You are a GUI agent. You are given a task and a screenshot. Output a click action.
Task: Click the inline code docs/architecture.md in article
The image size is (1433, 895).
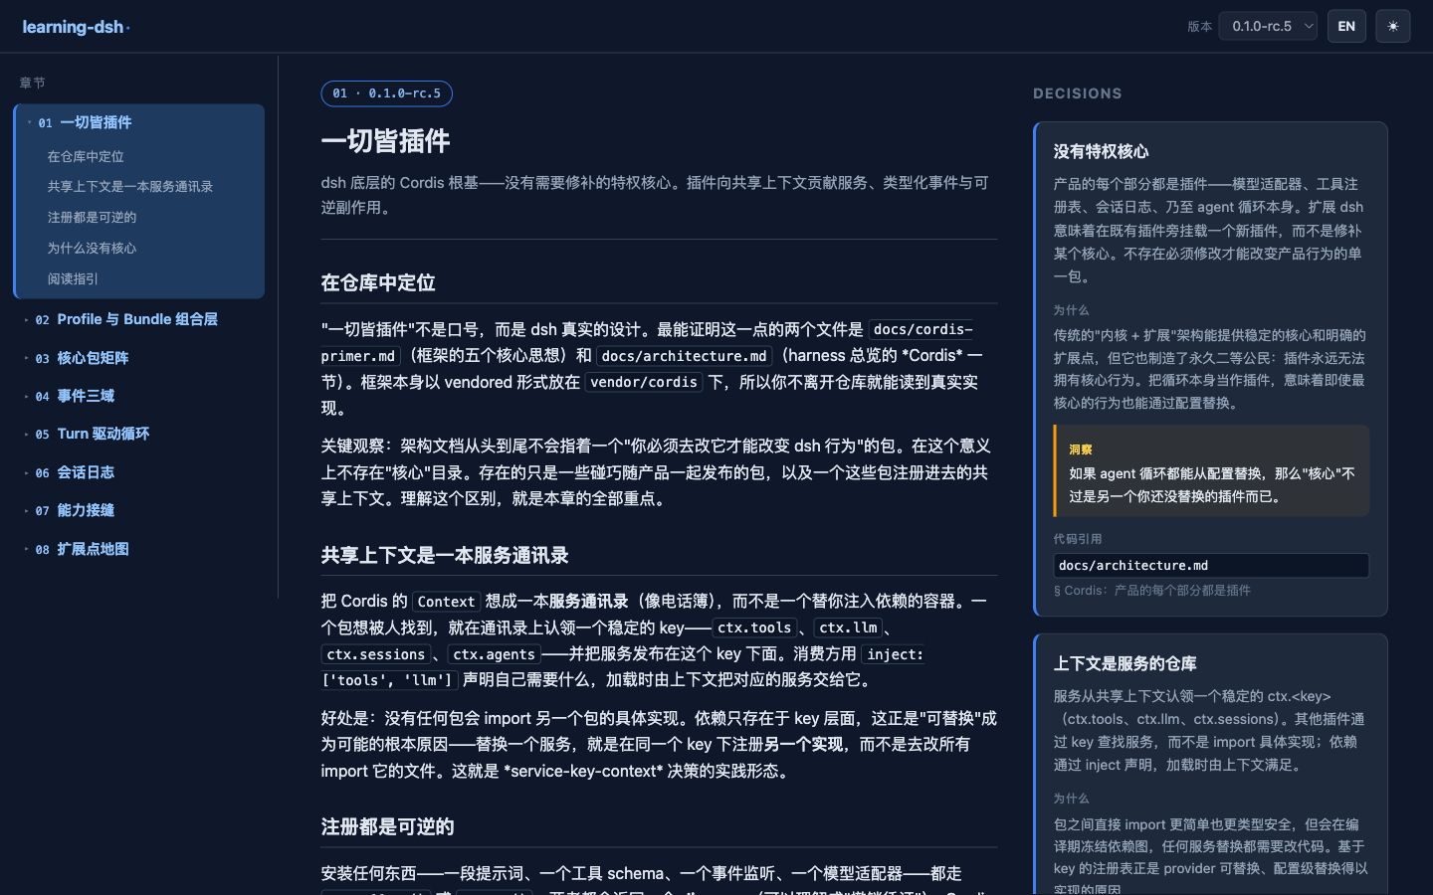pyautogui.click(x=684, y=356)
